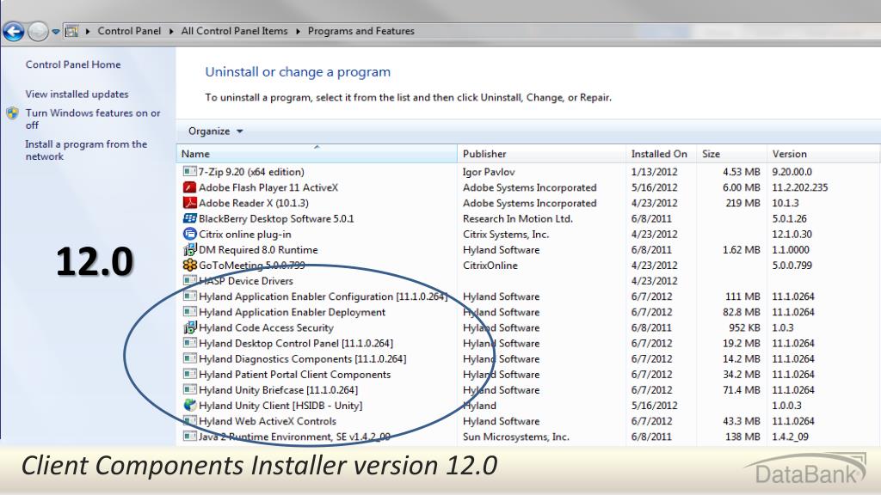The height and width of the screenshot is (495, 881).
Task: Select BlackBerry Desktop Software icon
Action: click(x=190, y=218)
